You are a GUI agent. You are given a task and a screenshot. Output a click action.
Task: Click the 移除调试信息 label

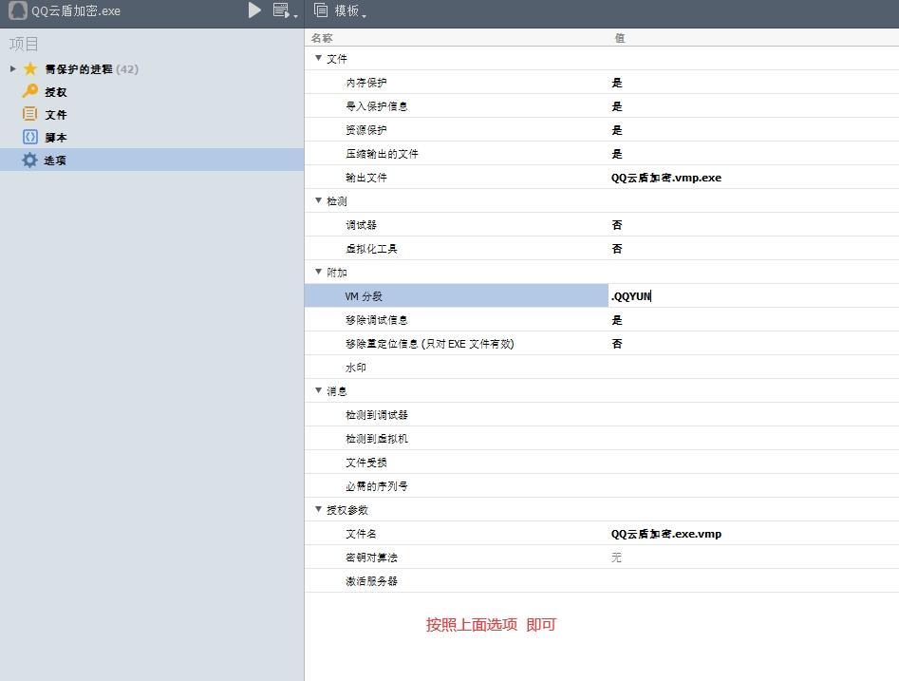coord(376,320)
